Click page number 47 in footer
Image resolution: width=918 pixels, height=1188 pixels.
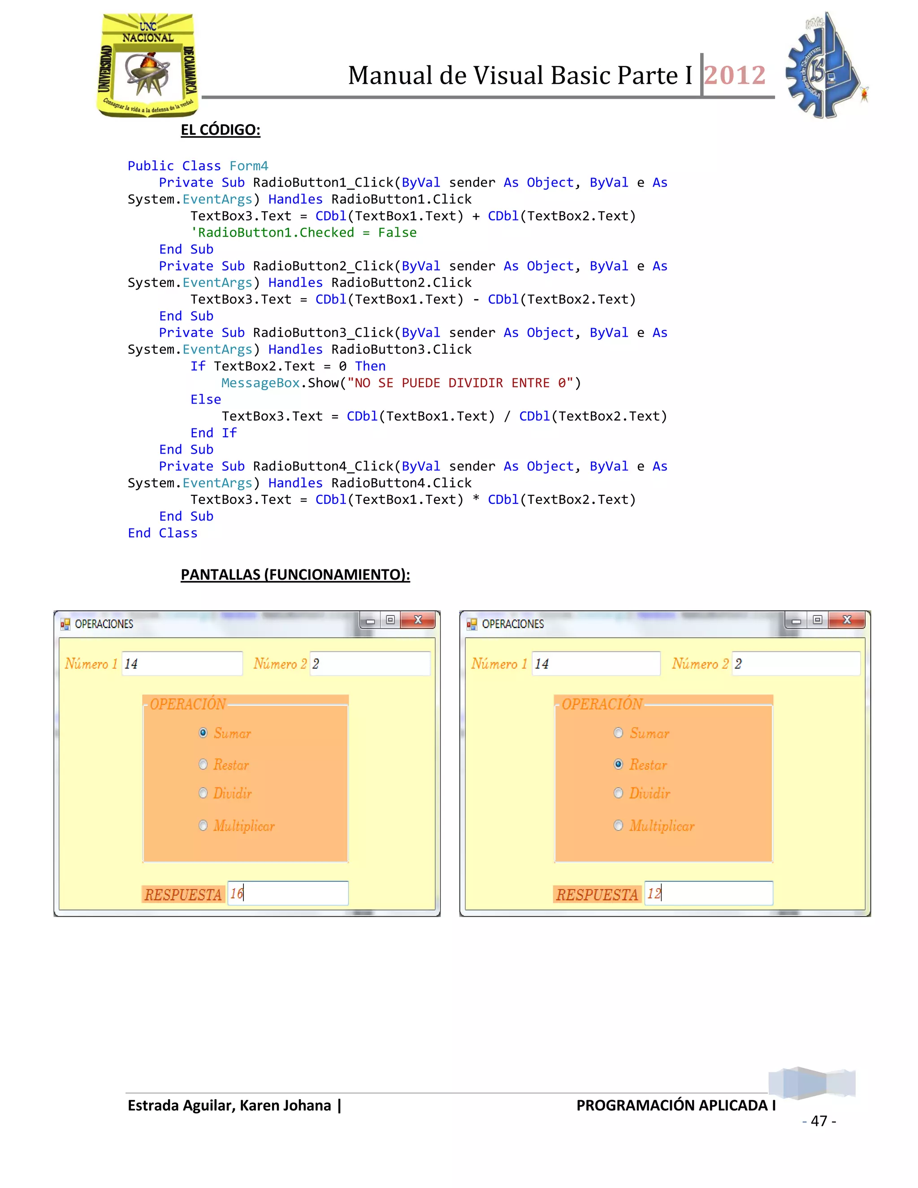click(x=819, y=1121)
